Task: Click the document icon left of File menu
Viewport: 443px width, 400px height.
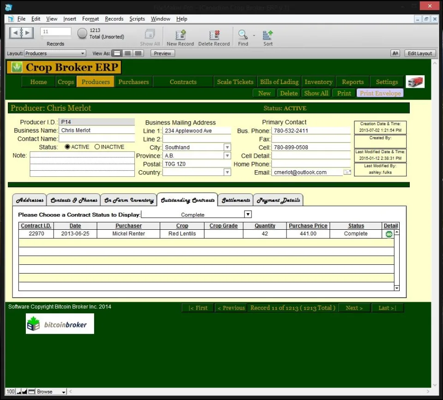Action: pyautogui.click(x=11, y=19)
